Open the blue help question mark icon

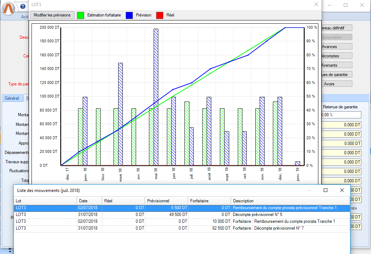click(x=23, y=6)
